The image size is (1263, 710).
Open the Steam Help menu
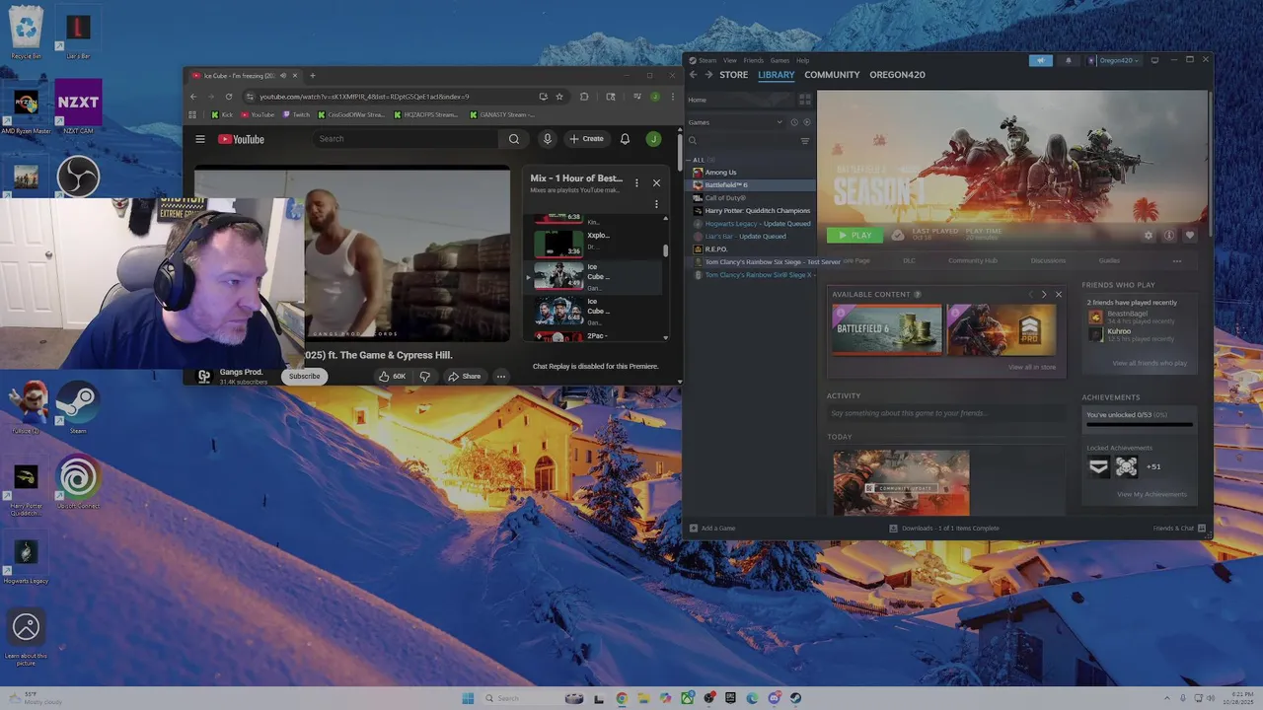[x=802, y=61]
